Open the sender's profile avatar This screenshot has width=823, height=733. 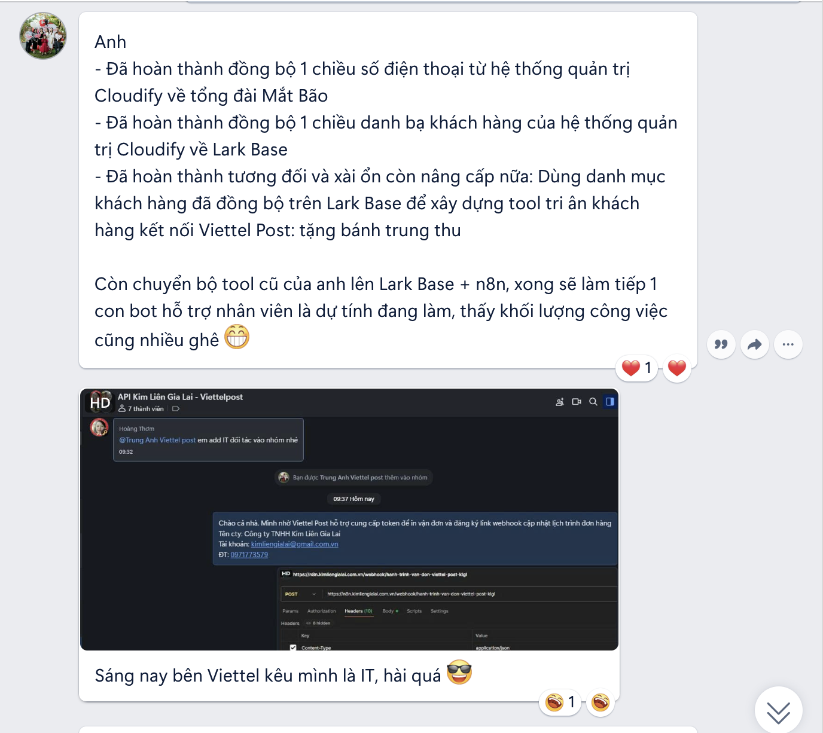(43, 36)
